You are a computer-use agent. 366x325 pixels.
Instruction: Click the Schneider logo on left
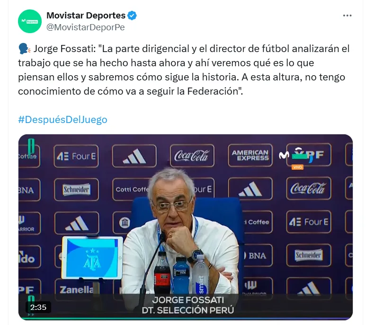[x=76, y=190]
